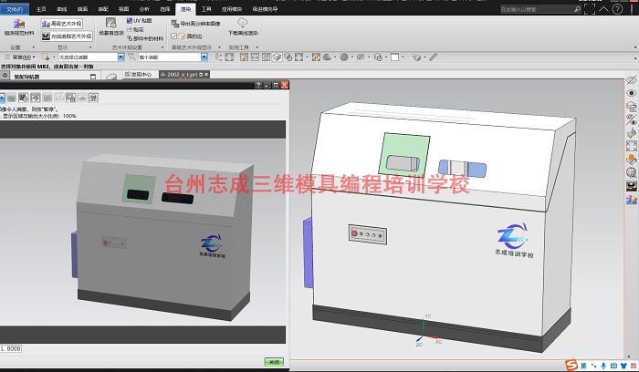Collapse the ribbon with caret icon
Screen dimensions: 639x372
[603, 8]
